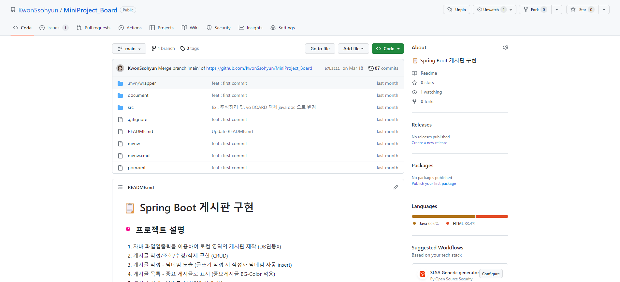Screen dimensions: 620x282
Task: Open the repository Settings tab
Action: click(282, 28)
